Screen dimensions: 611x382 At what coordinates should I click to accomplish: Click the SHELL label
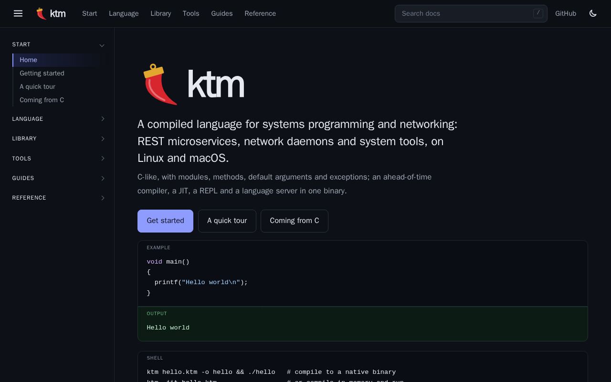[155, 358]
